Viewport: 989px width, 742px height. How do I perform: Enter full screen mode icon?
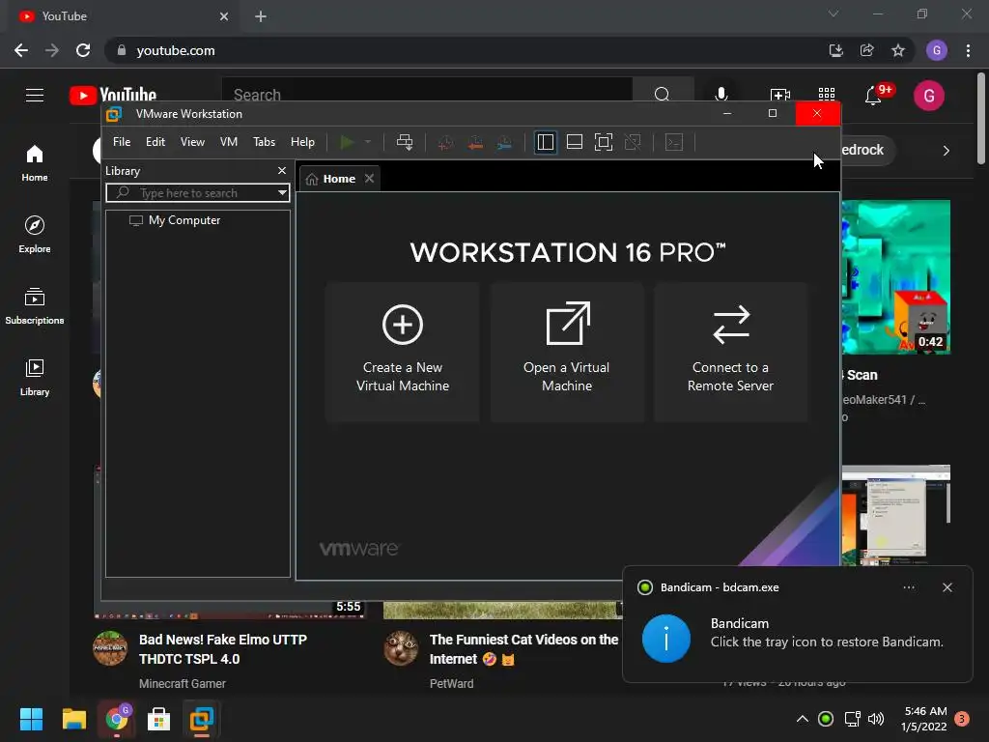tap(604, 142)
